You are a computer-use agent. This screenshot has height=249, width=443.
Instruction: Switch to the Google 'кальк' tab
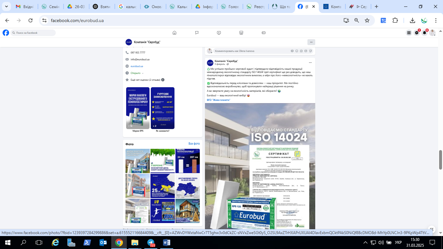pos(128,6)
